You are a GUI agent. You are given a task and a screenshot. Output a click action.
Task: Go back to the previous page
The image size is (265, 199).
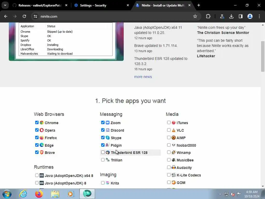tap(6, 16)
